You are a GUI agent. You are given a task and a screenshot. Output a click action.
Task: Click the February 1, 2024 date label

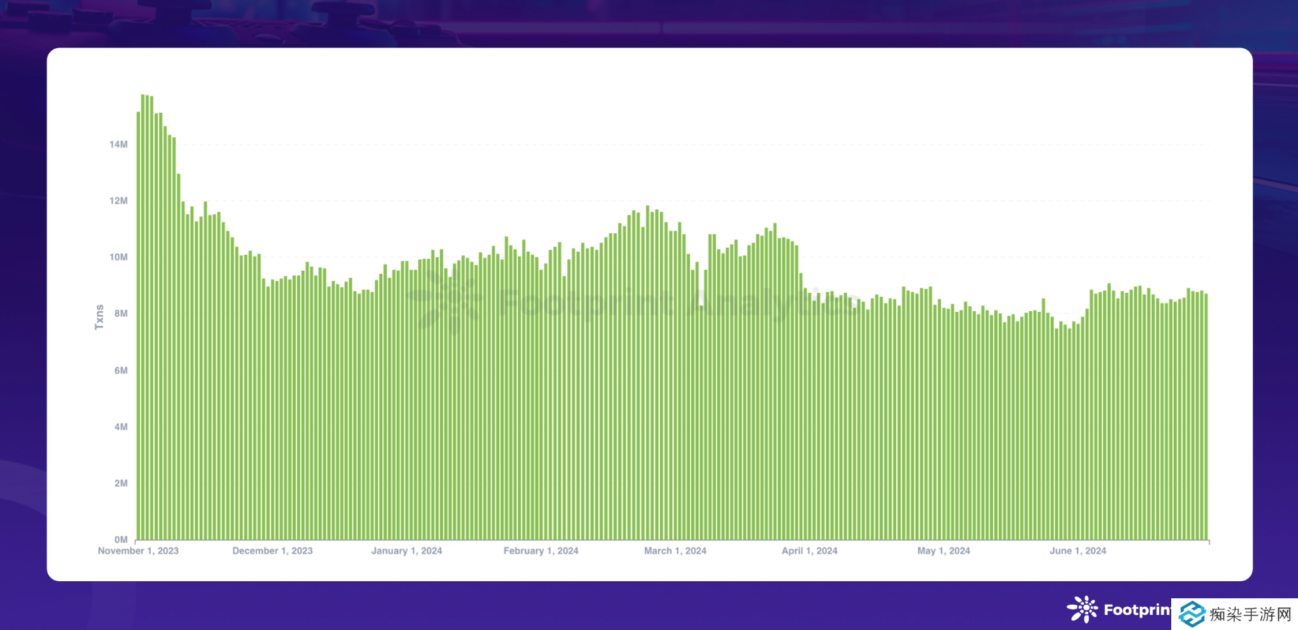tap(541, 551)
